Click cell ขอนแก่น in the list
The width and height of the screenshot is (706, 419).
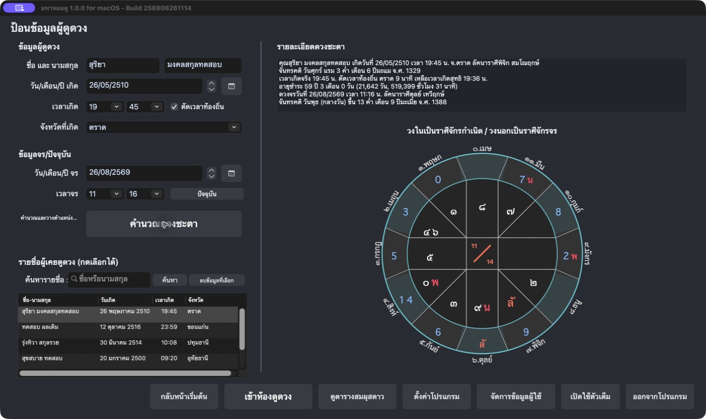click(198, 327)
